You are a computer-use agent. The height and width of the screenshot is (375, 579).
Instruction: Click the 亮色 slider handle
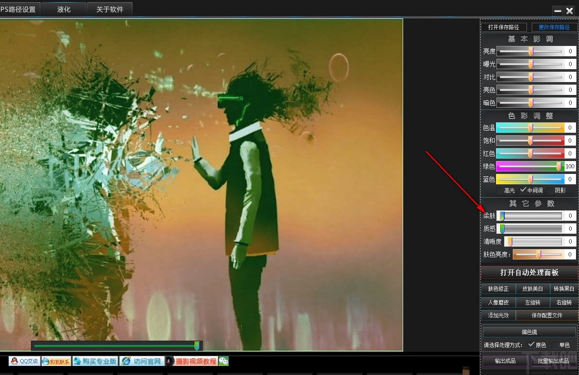pos(531,90)
